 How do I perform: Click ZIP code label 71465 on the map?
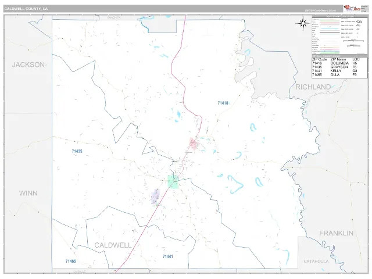coord(71,261)
